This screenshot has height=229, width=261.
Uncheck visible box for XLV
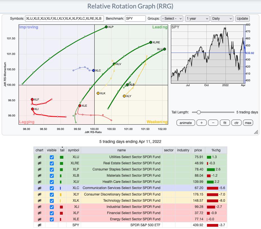point(52,182)
